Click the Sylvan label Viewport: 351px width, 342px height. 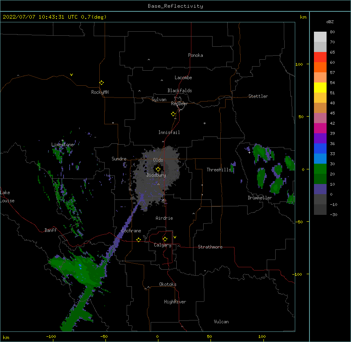[x=159, y=100]
